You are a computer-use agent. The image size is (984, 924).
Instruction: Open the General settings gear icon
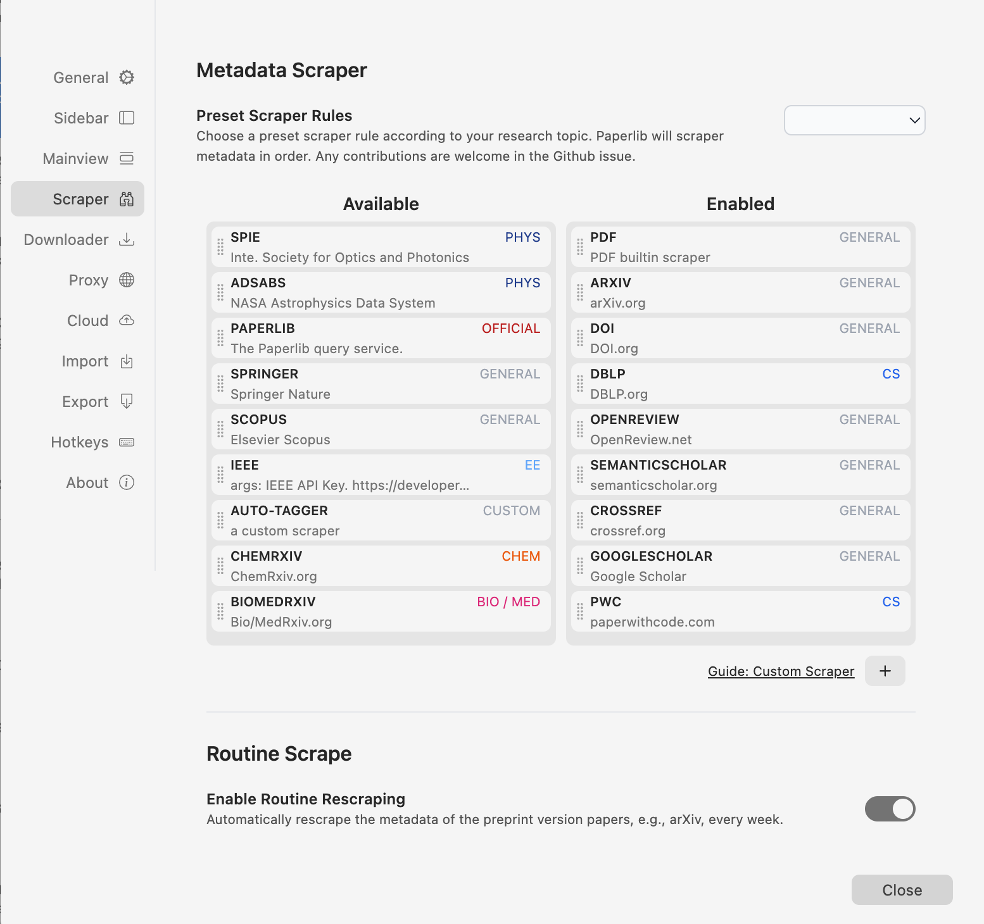[127, 77]
